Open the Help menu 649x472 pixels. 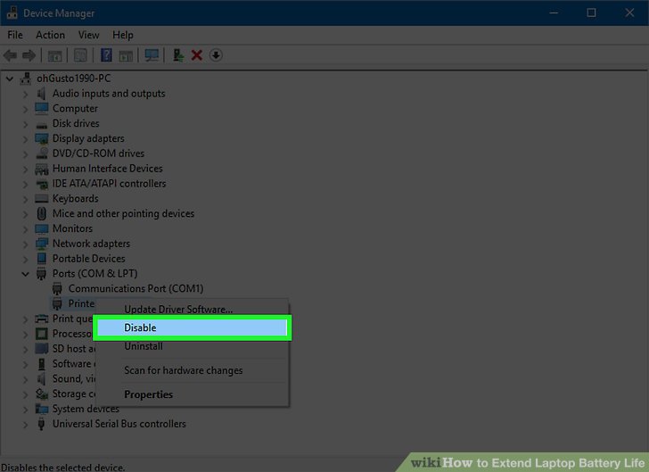click(x=122, y=35)
